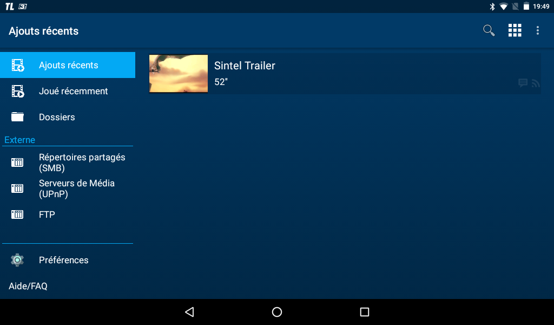The image size is (554, 325).
Task: Open the three-dot overflow menu
Action: (537, 31)
